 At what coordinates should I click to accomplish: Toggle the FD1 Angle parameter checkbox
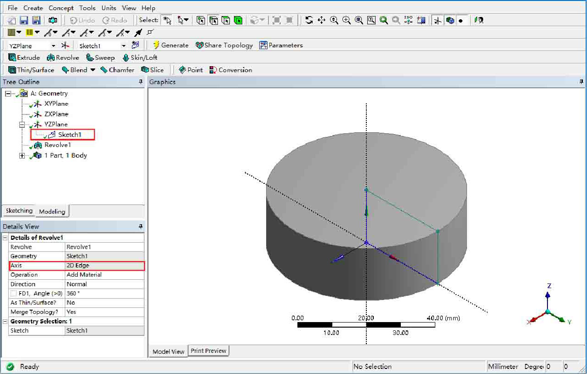[14, 294]
